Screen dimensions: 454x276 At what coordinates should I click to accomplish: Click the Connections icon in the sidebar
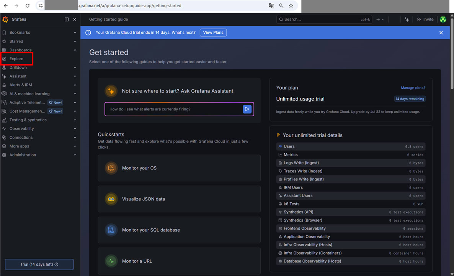click(x=4, y=137)
